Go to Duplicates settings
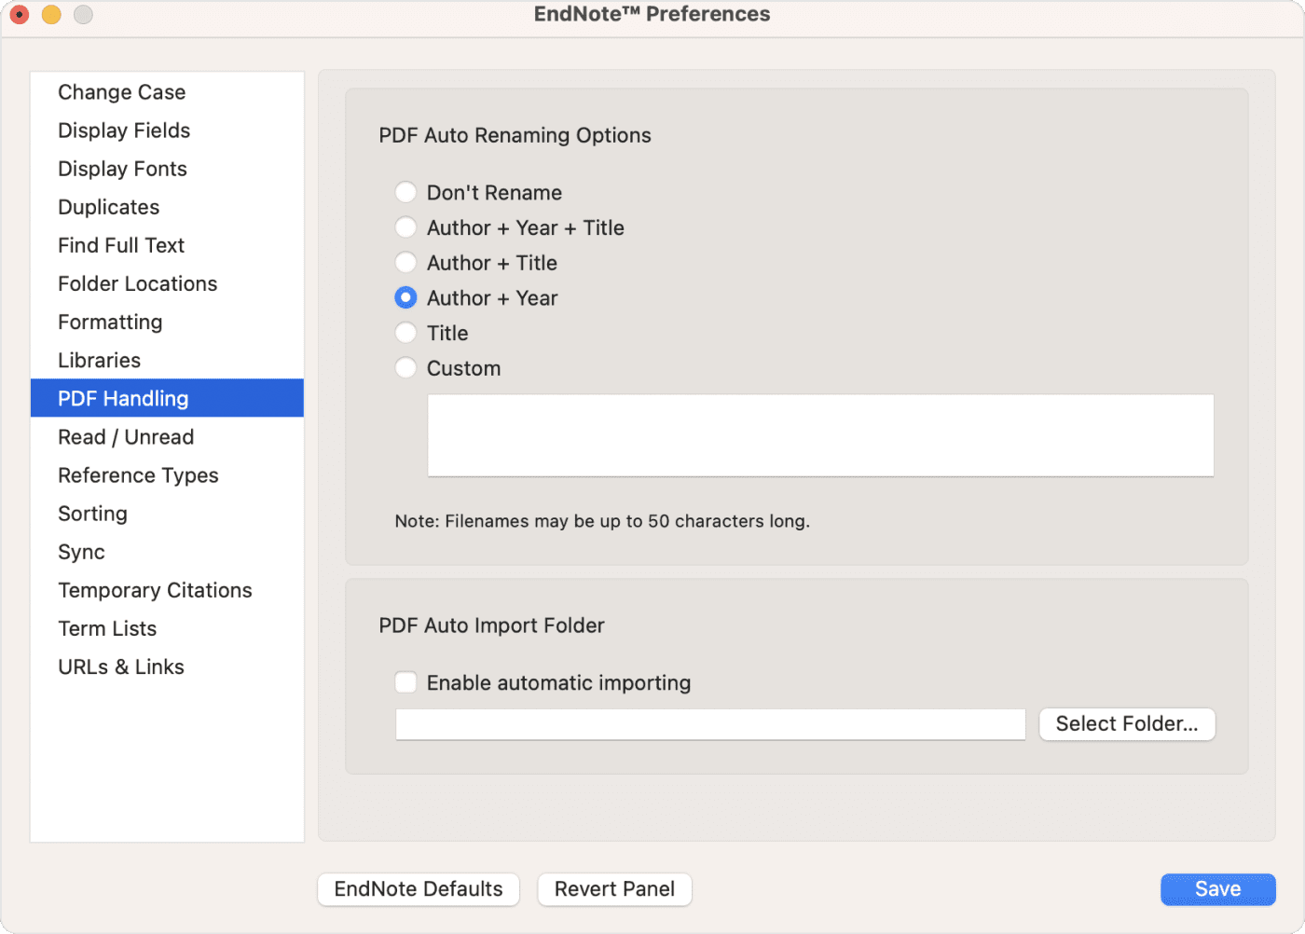 [108, 207]
